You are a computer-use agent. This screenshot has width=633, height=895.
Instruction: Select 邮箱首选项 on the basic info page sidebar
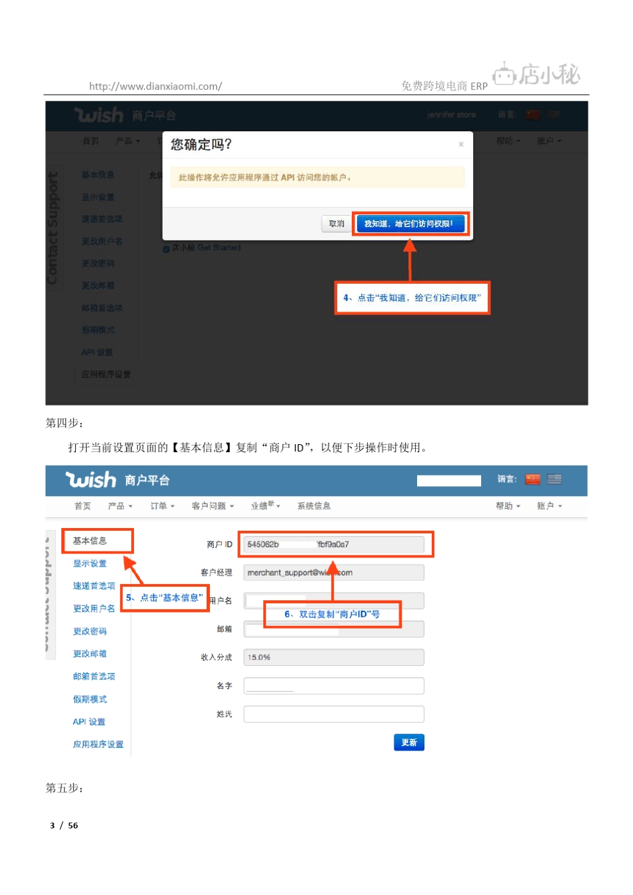coord(94,677)
